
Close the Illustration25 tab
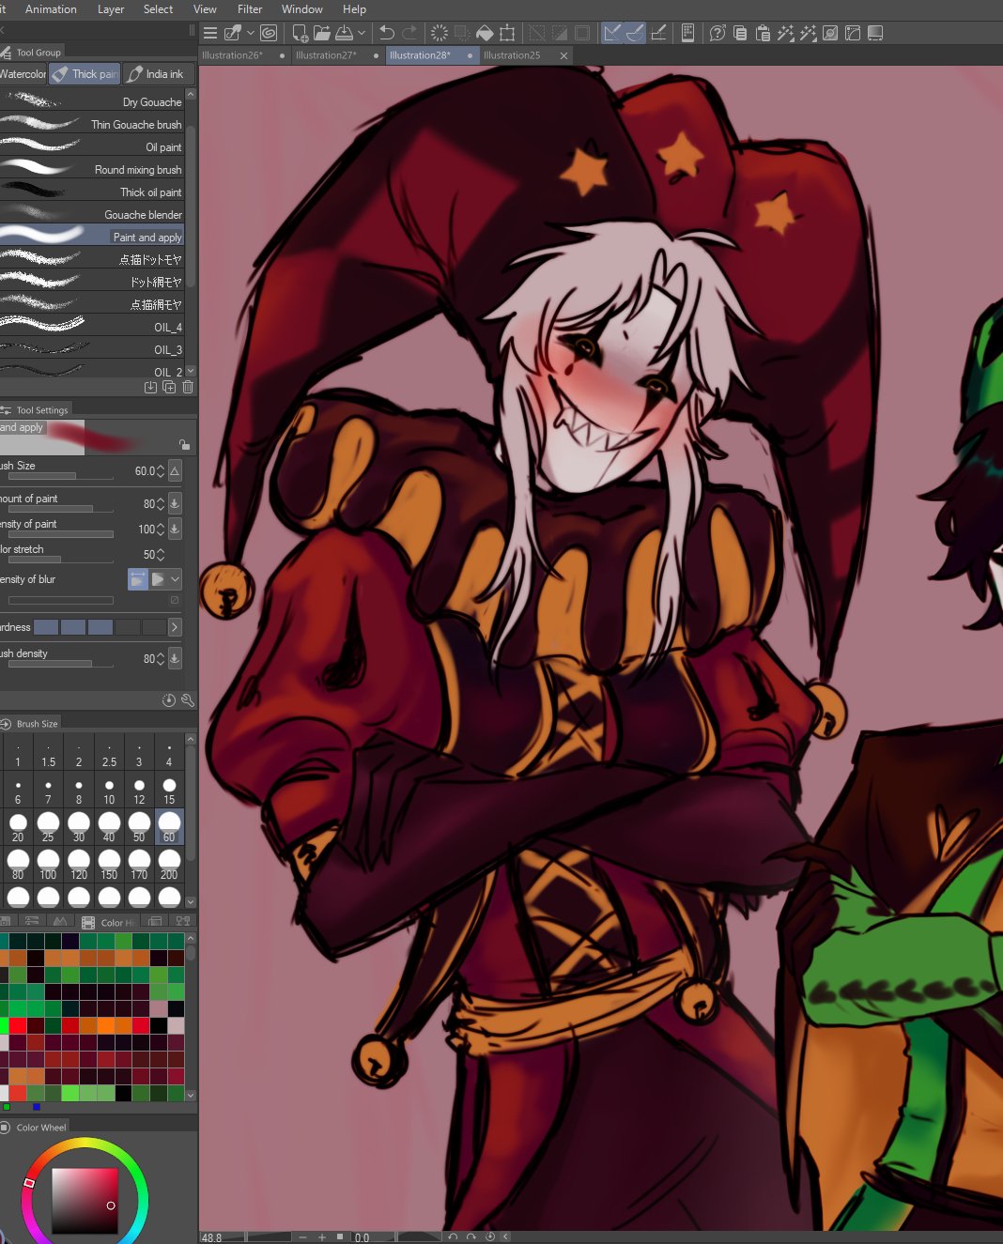coord(563,56)
